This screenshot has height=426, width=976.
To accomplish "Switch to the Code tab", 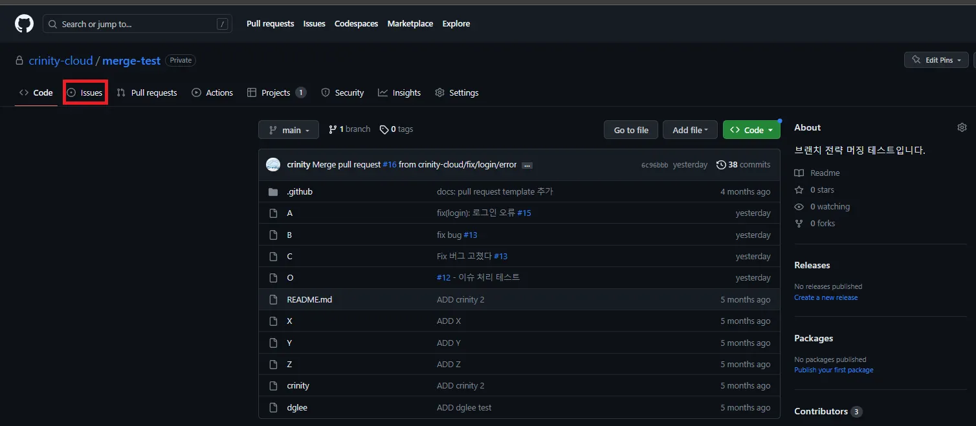I will coord(36,93).
